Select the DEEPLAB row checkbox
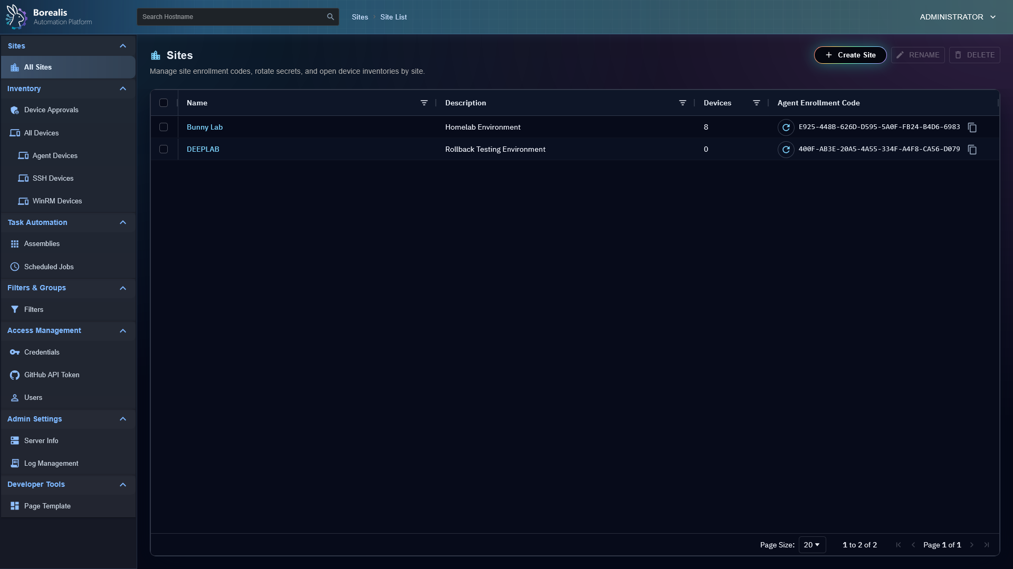The height and width of the screenshot is (569, 1013). pyautogui.click(x=164, y=149)
